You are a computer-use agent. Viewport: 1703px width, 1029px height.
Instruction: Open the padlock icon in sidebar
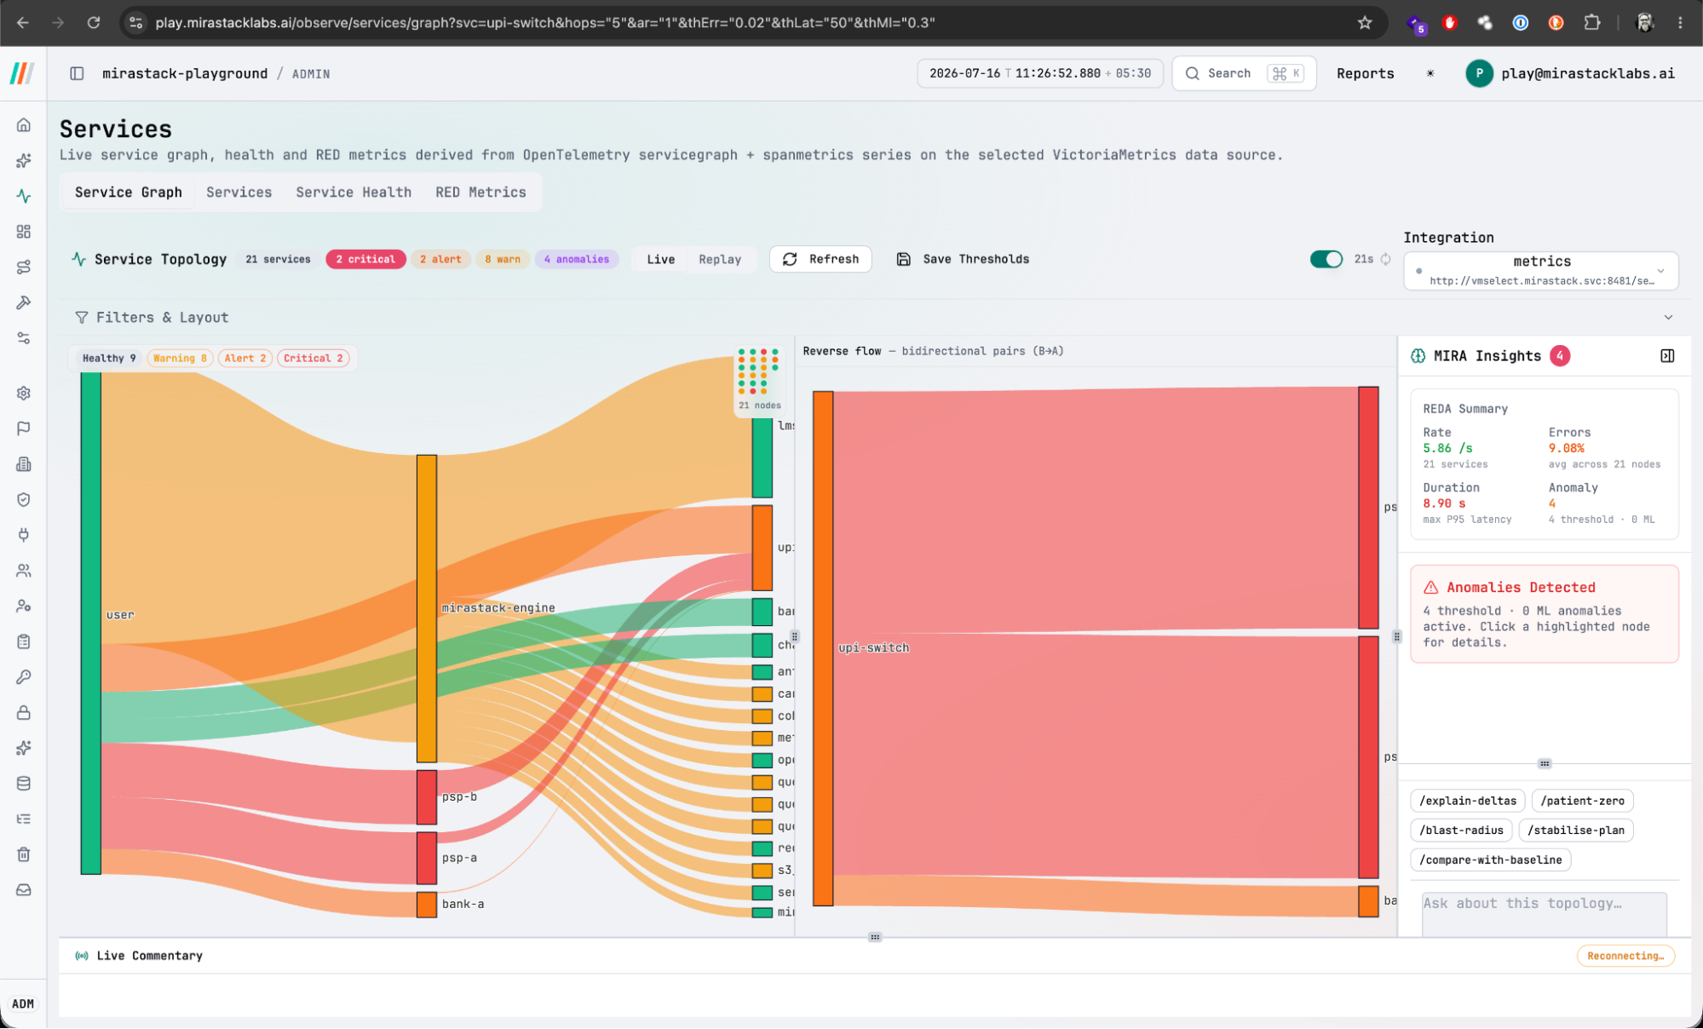(24, 713)
